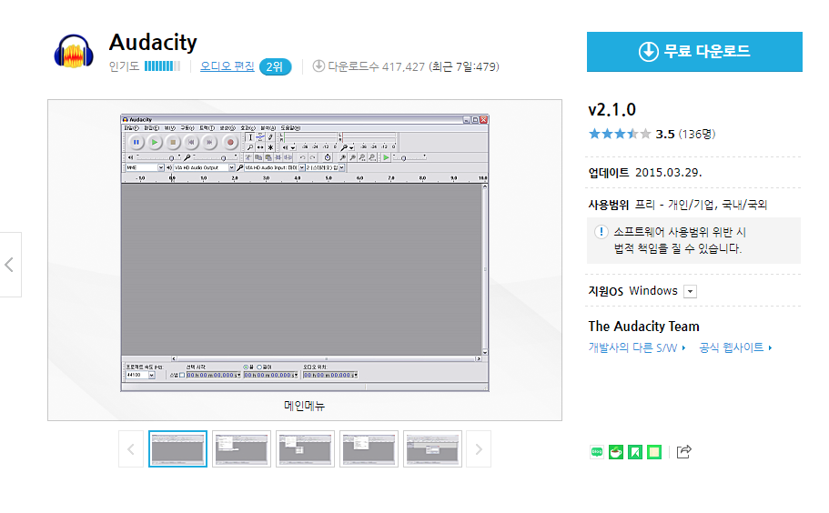The height and width of the screenshot is (513, 829).
Task: Click the selection start time field in the Audacity preview
Action: tap(213, 375)
